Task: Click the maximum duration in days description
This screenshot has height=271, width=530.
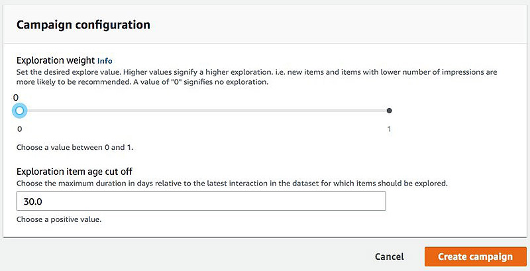Action: 232,184
